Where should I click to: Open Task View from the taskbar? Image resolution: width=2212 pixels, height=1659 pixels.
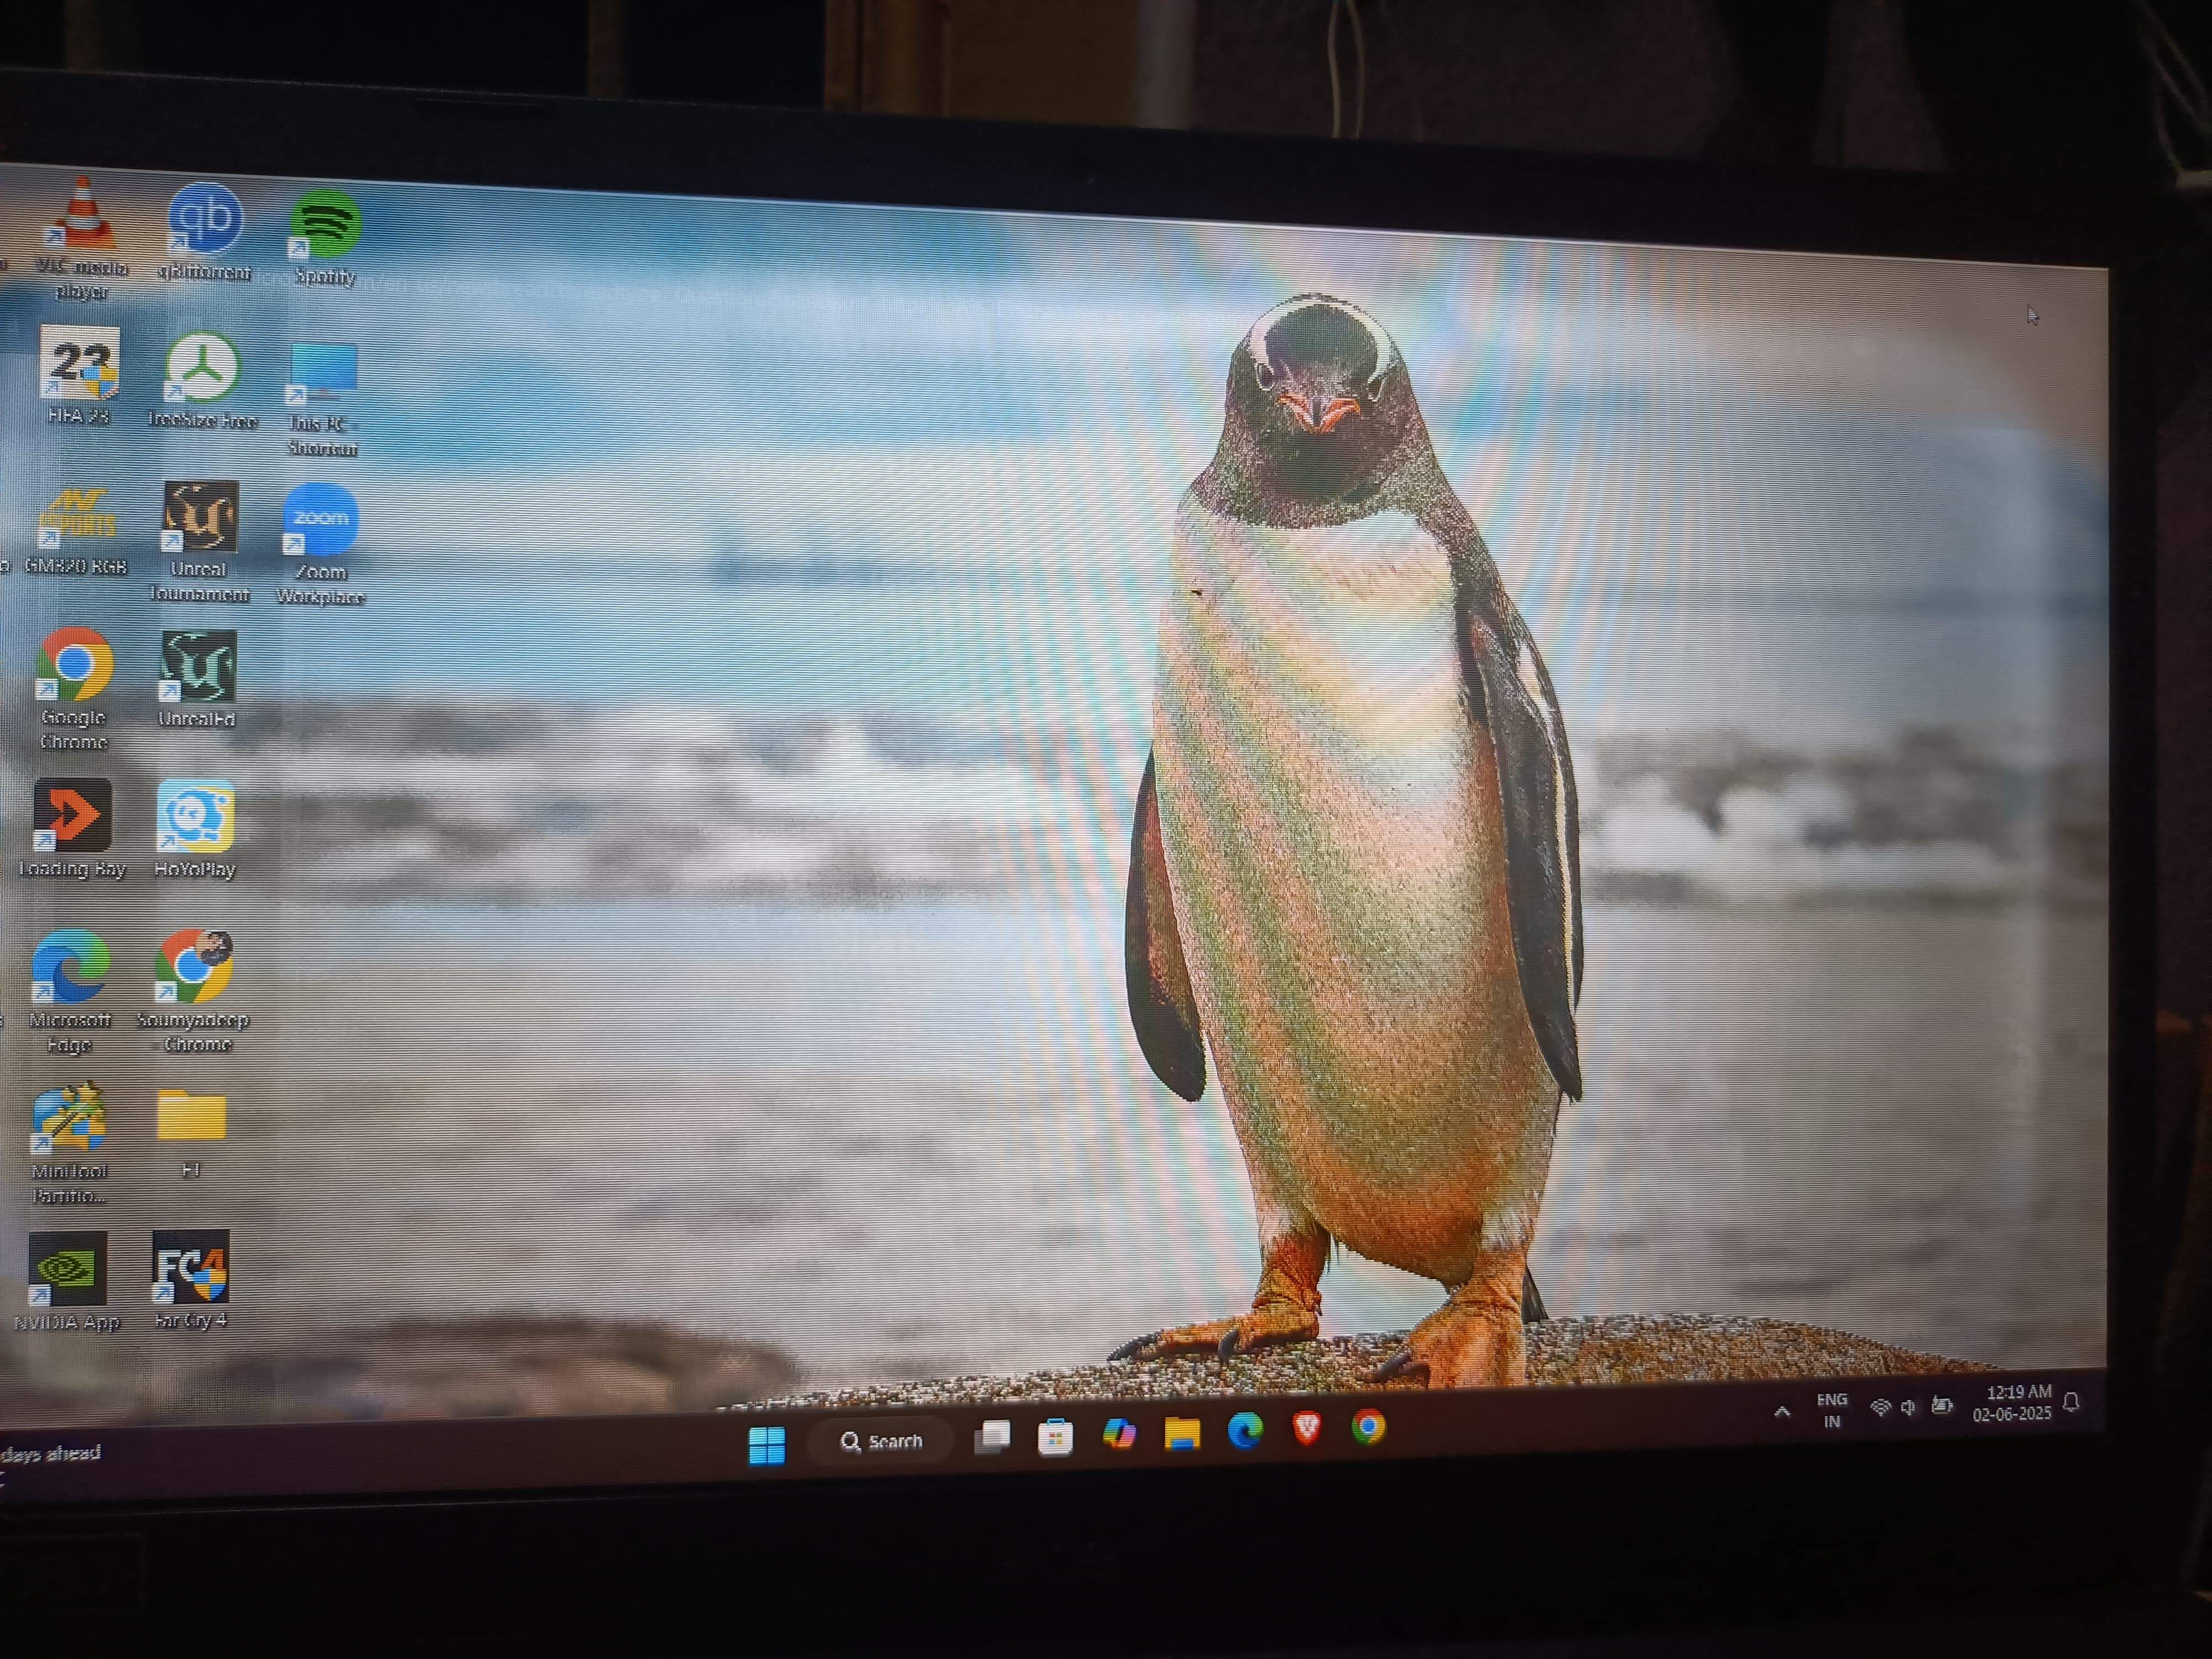992,1438
